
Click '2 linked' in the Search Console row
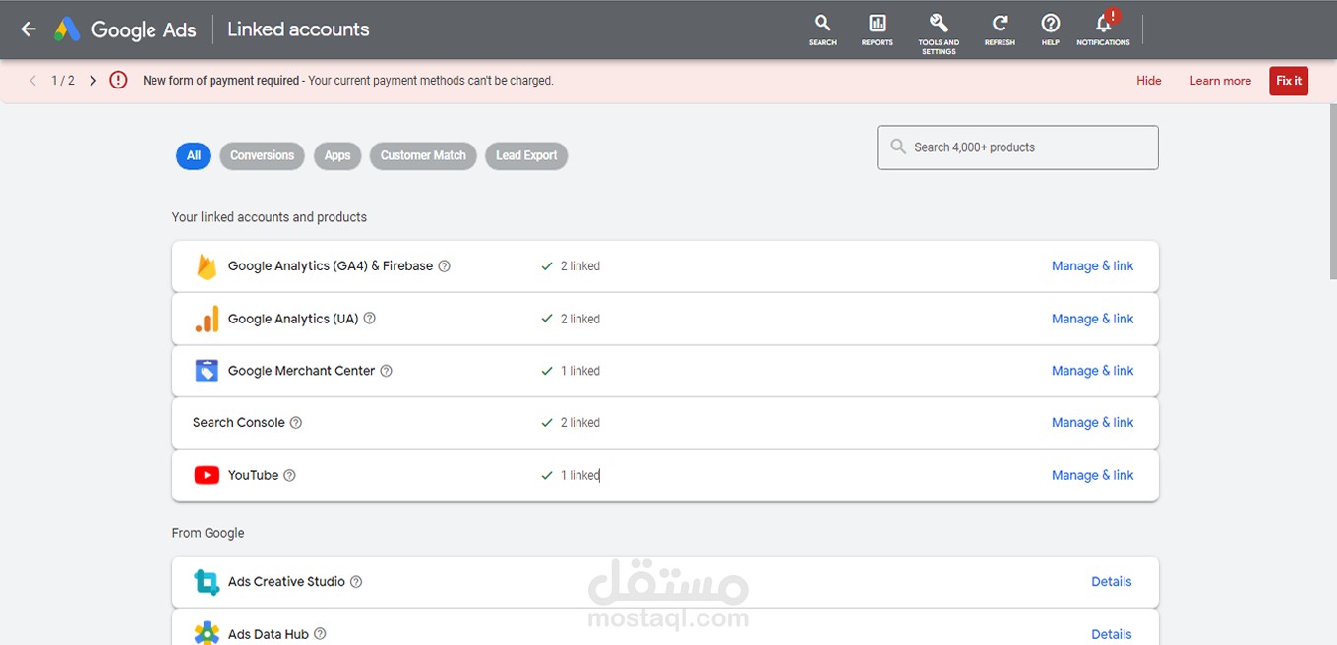pos(579,423)
